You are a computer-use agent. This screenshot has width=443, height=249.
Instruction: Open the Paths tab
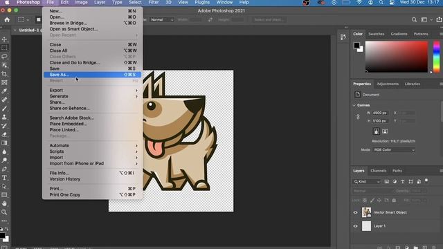397,171
